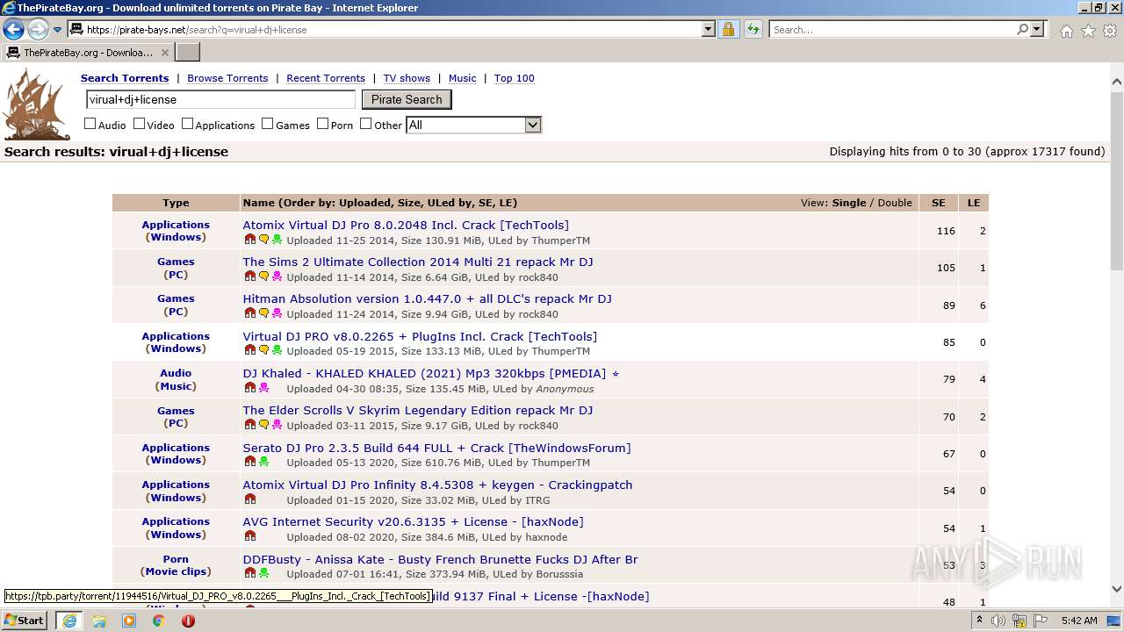The image size is (1124, 632).
Task: Open the All category dropdown
Action: 473,125
